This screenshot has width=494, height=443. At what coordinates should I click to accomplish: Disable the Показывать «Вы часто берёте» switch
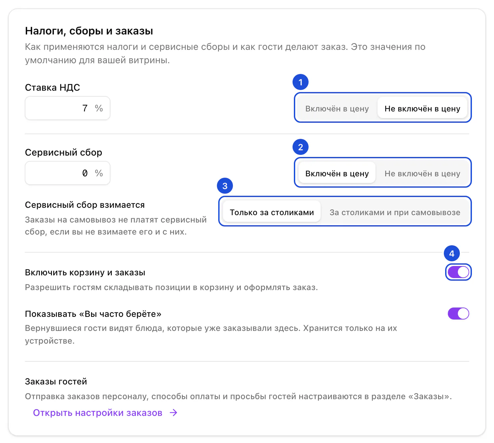pos(458,314)
